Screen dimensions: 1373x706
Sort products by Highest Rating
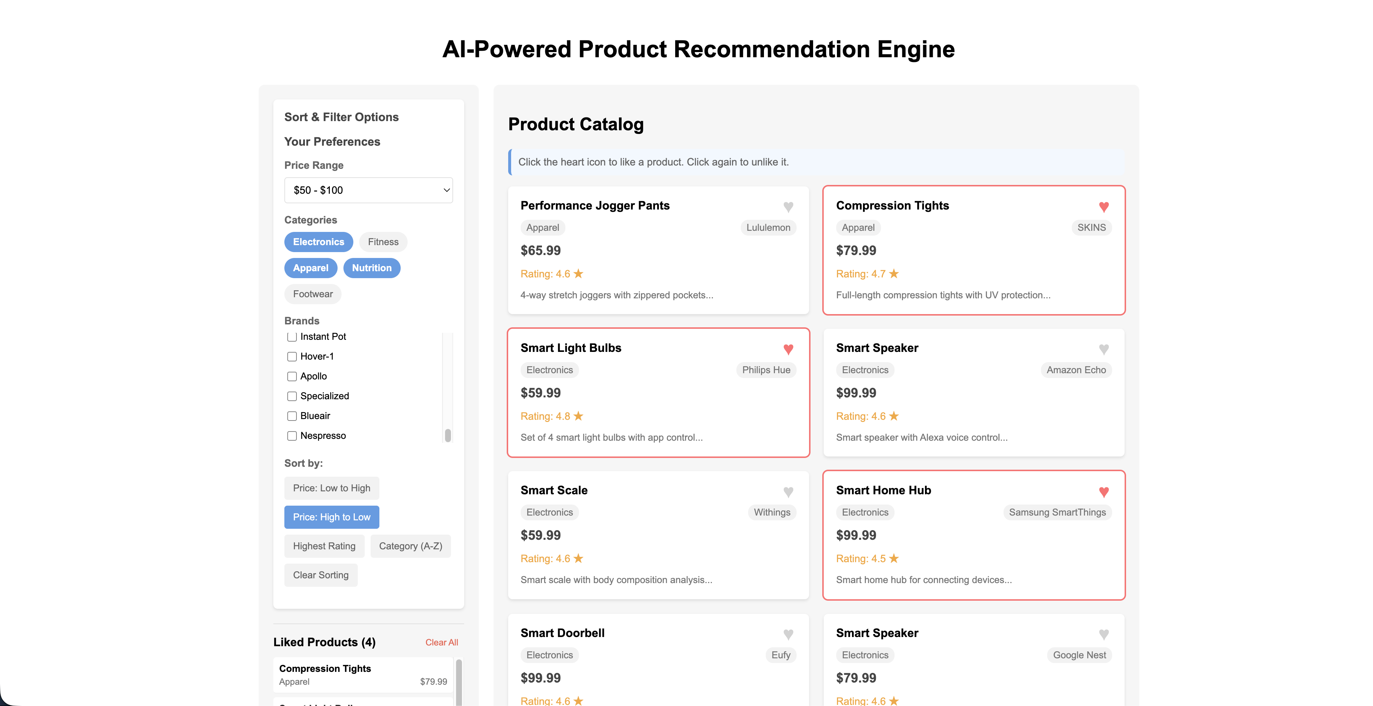click(x=324, y=546)
